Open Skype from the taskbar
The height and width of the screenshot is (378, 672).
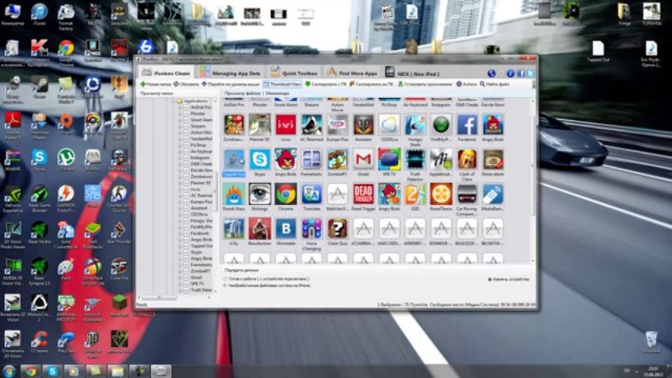point(52,371)
